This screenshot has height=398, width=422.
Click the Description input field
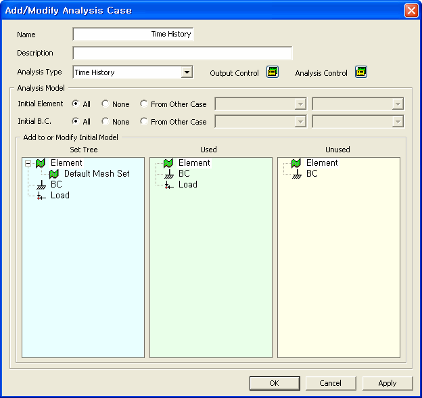click(182, 53)
